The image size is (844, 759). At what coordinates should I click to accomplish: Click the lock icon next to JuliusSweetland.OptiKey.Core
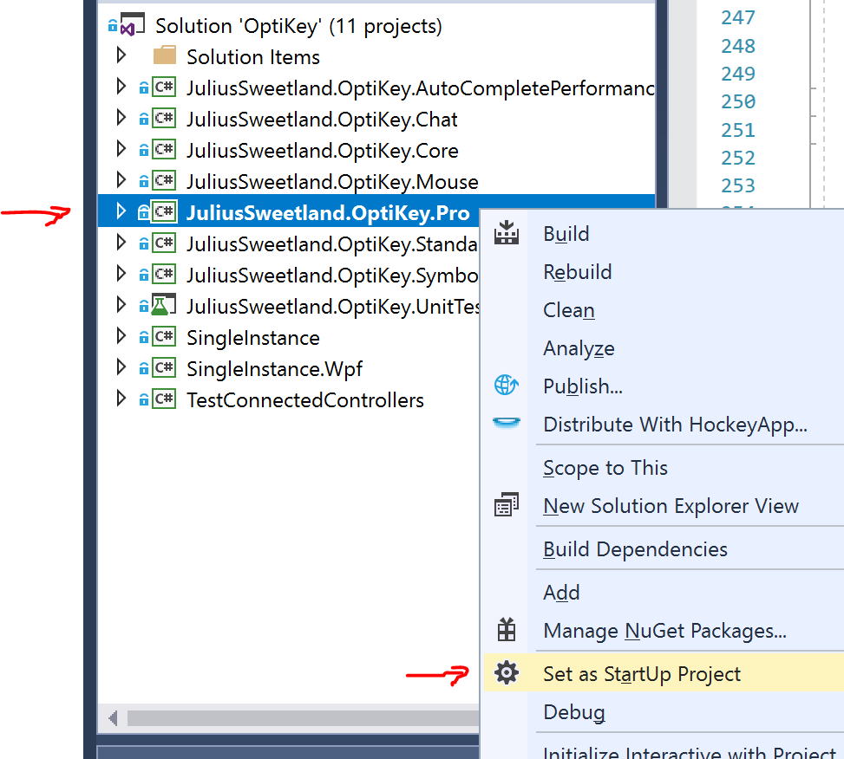click(143, 149)
